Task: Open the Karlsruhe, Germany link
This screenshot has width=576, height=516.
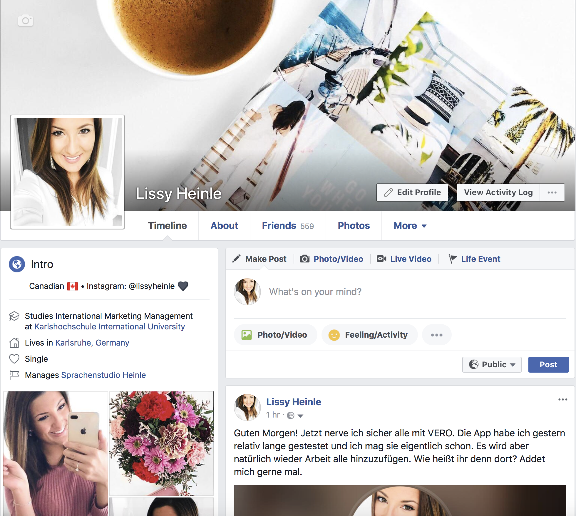Action: tap(92, 343)
